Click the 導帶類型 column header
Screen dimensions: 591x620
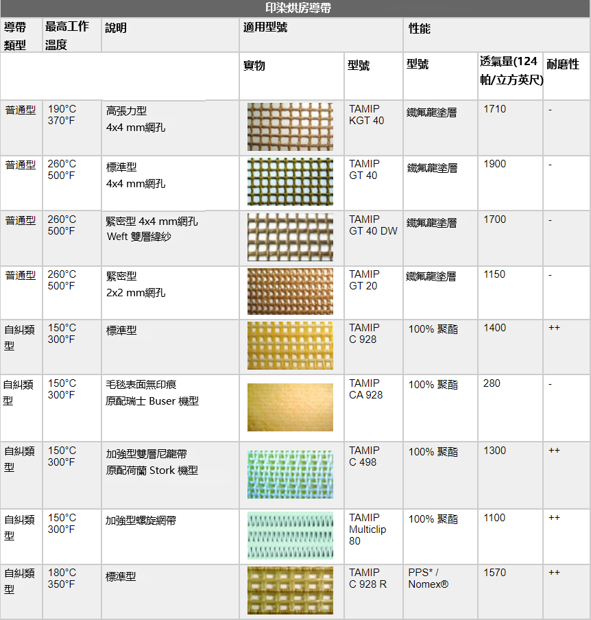point(15,36)
